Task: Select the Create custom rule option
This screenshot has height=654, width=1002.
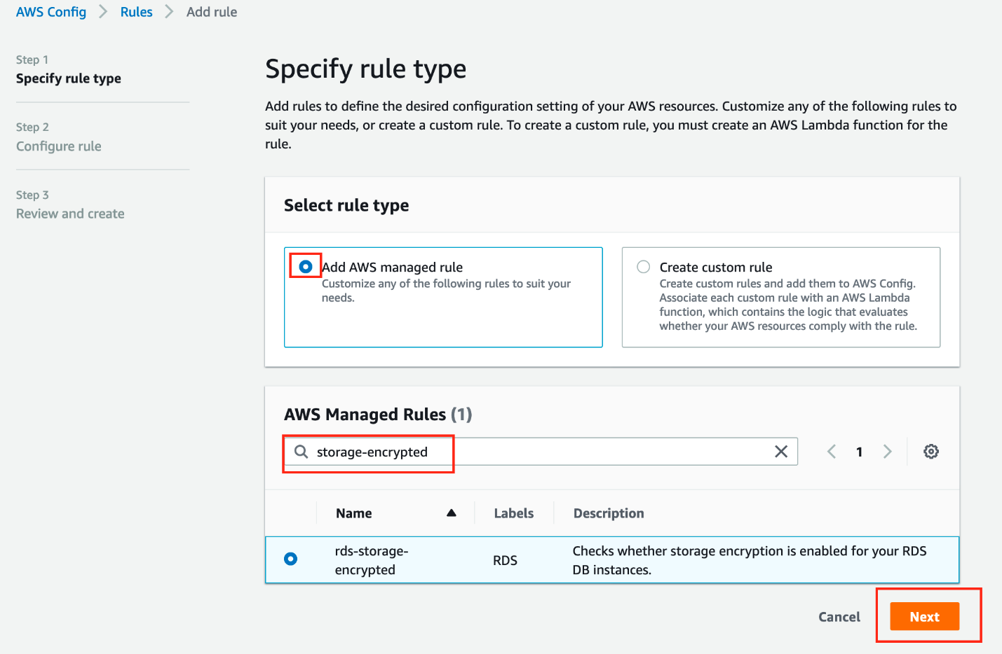Action: [x=643, y=267]
